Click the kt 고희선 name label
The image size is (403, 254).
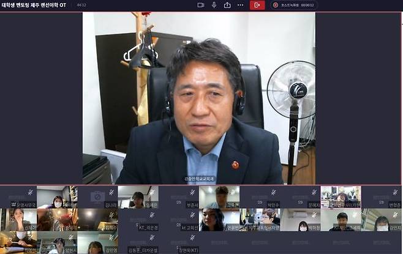tap(190, 227)
